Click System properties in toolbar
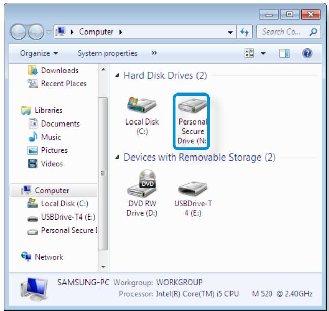329x311 pixels. pos(108,53)
